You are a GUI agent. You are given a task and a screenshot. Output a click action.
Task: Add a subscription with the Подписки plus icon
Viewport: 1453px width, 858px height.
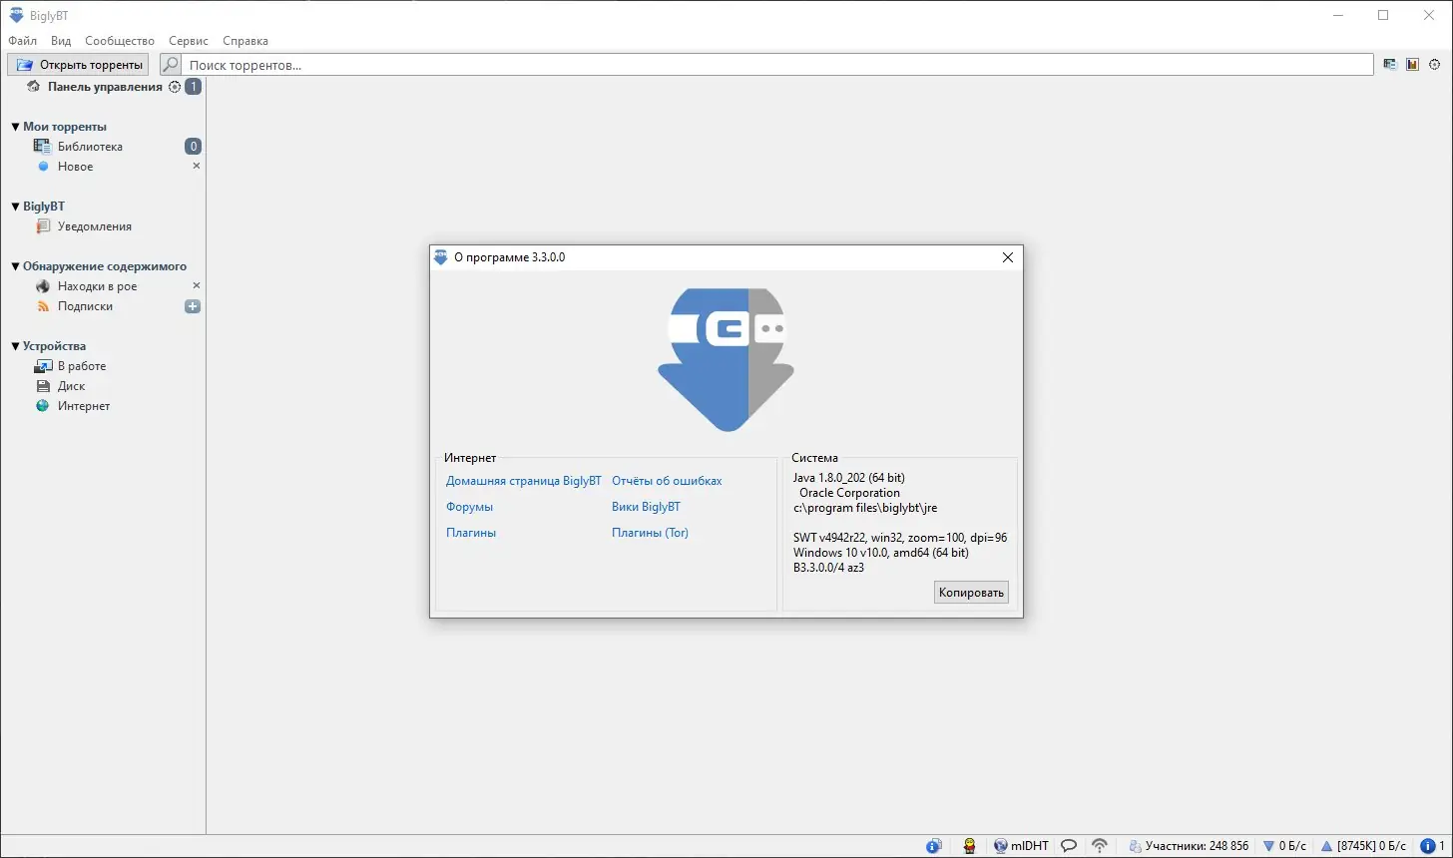tap(193, 306)
